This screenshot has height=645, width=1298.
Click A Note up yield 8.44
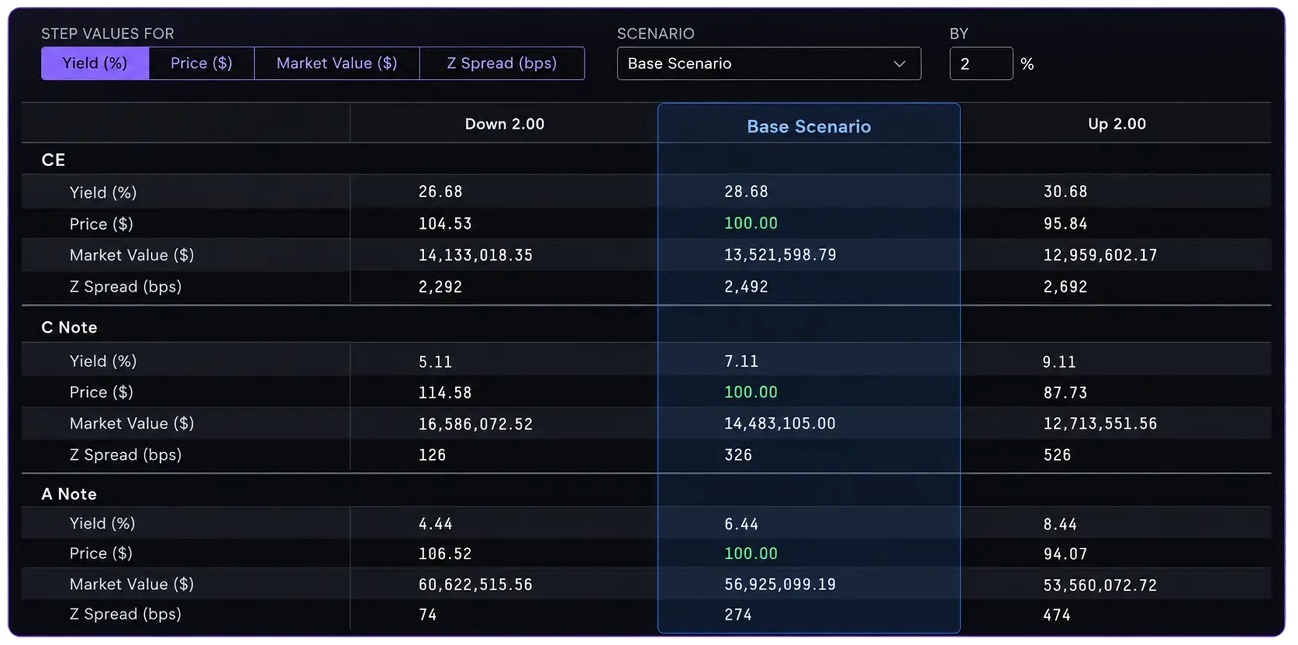coord(1060,524)
